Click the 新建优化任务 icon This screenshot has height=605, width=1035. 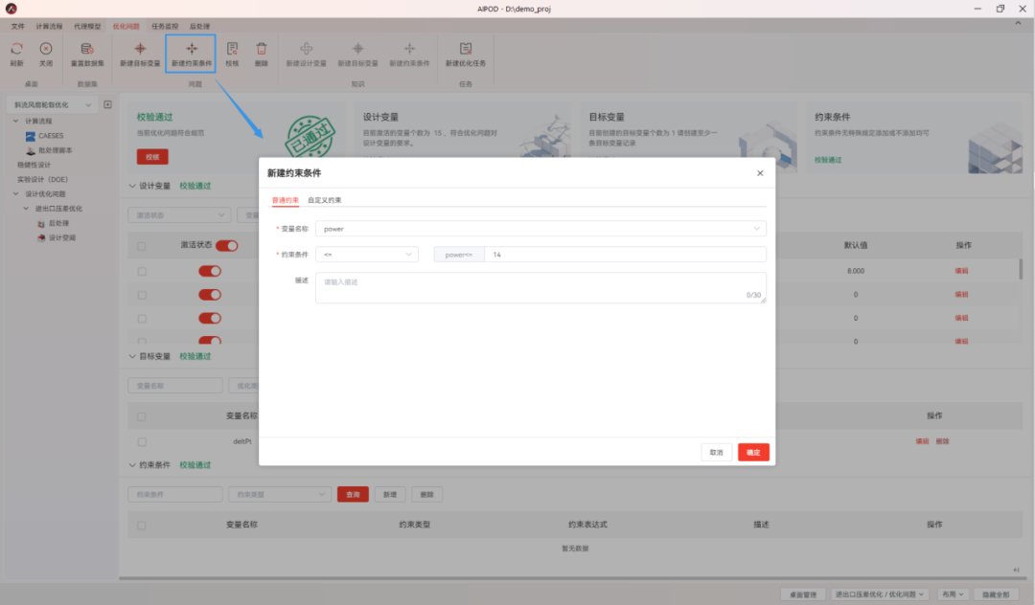[466, 50]
